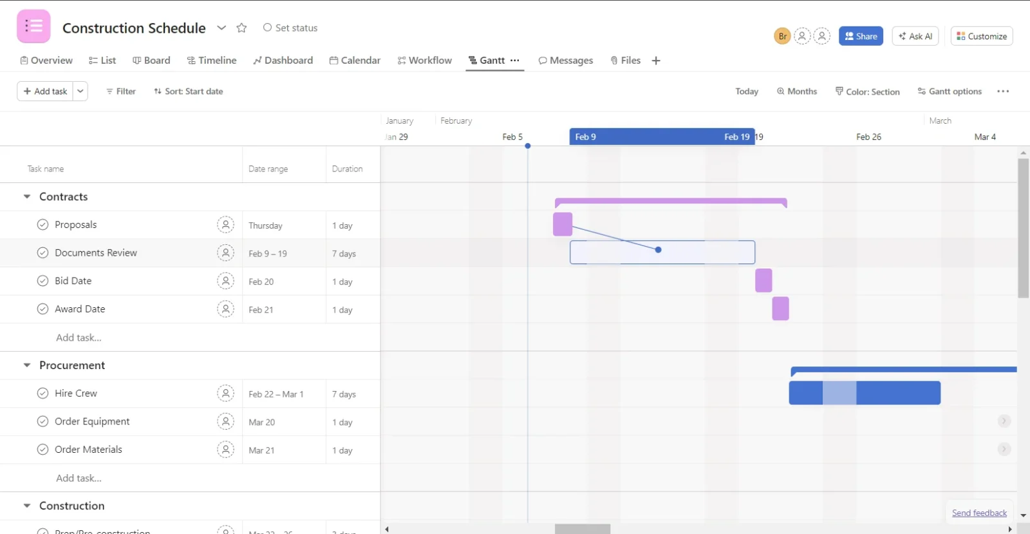The width and height of the screenshot is (1030, 534).
Task: Assign Order Materials via assignee icon
Action: pos(225,450)
